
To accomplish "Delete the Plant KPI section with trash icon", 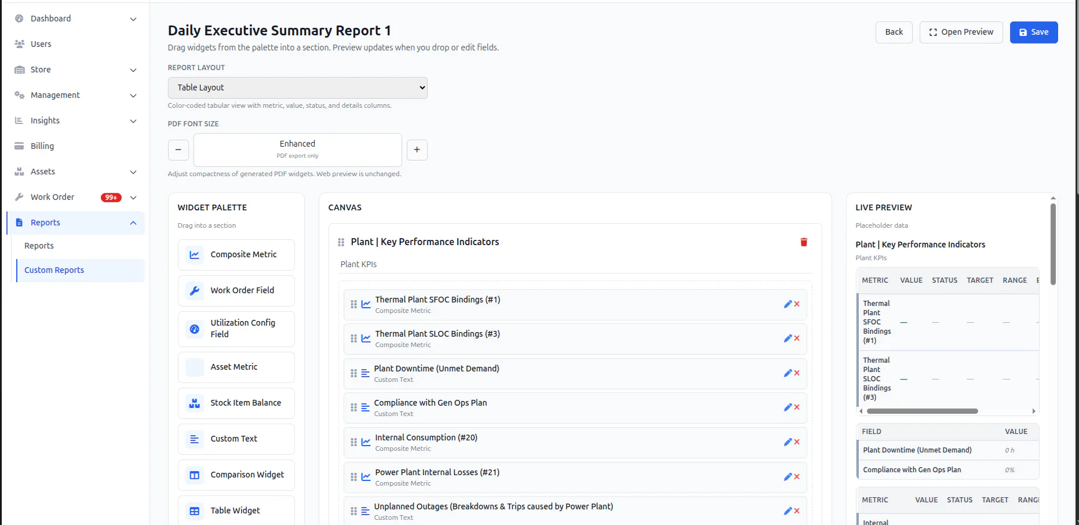I will (x=804, y=242).
